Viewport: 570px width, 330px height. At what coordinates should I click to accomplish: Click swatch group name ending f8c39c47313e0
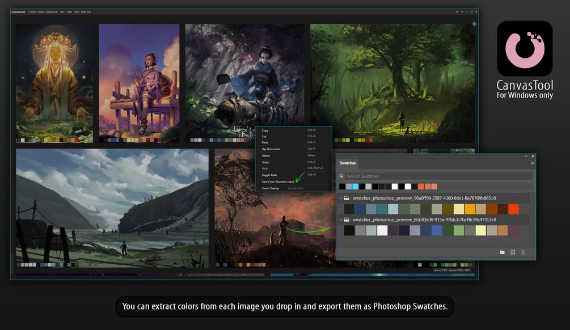click(424, 219)
